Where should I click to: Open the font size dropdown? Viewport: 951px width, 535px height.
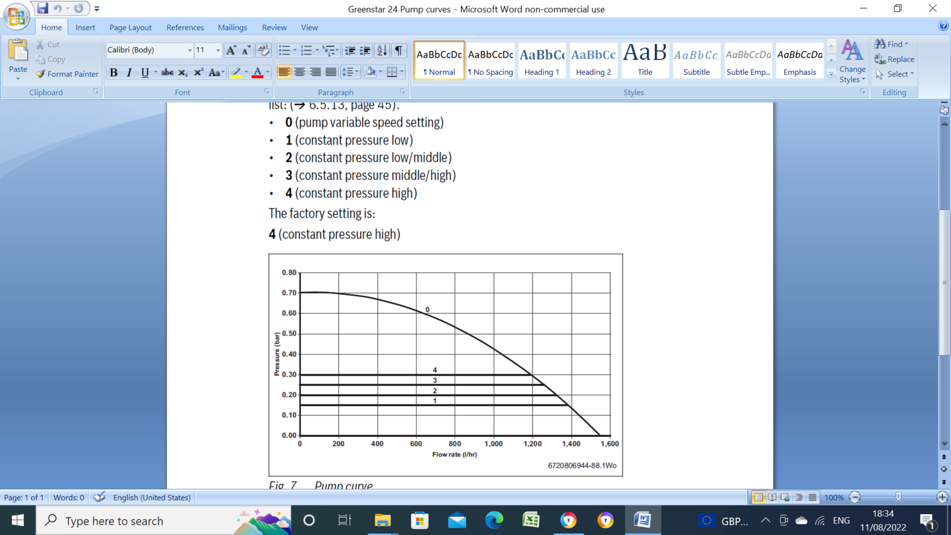pos(218,51)
